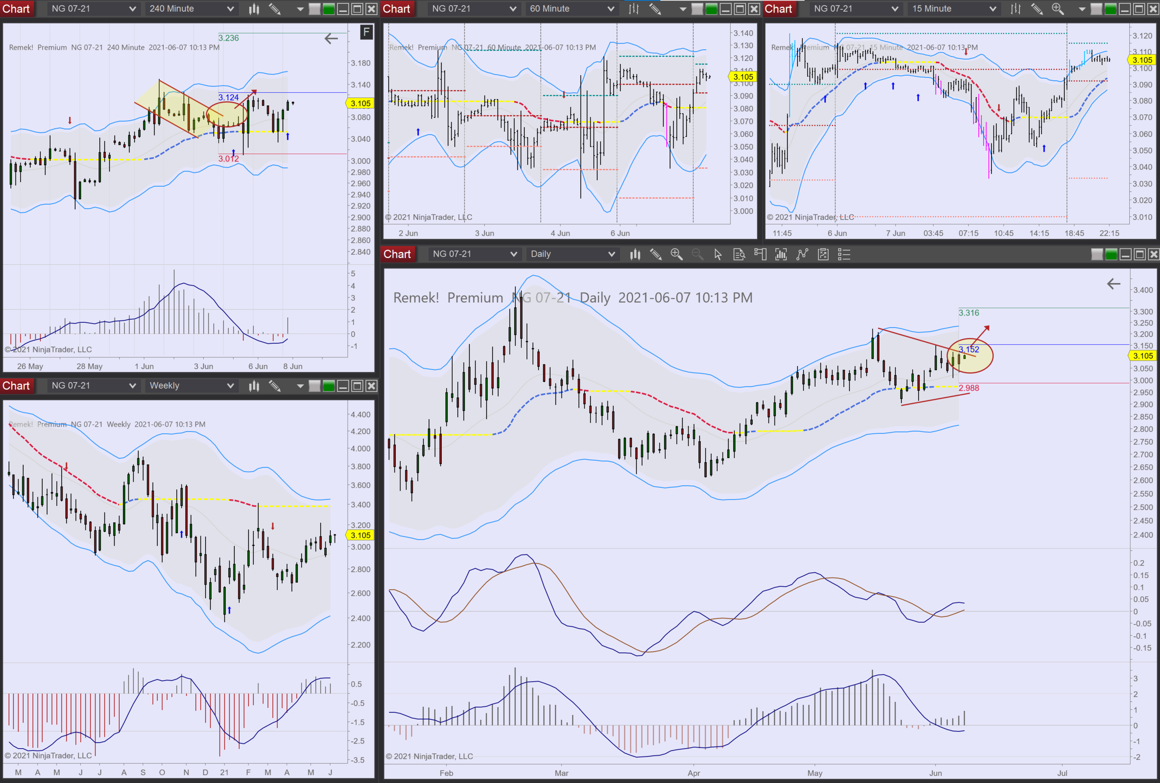
Task: Select the cursor pointer tool on Daily chart
Action: (718, 254)
